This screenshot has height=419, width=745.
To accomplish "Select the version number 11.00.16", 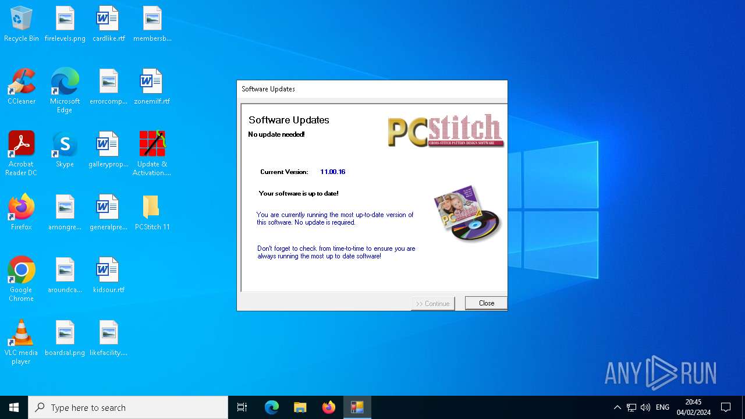I will click(x=333, y=172).
